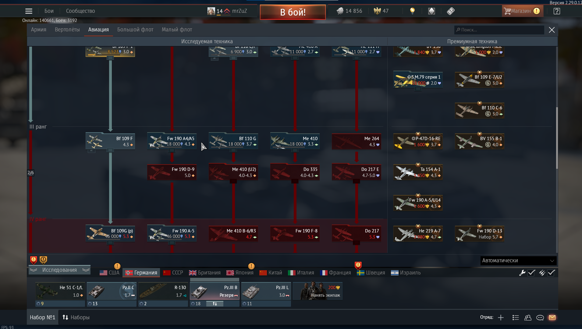This screenshot has height=329, width=582.
Task: Select the Fw 190 A4/A5 group
Action: 172,141
